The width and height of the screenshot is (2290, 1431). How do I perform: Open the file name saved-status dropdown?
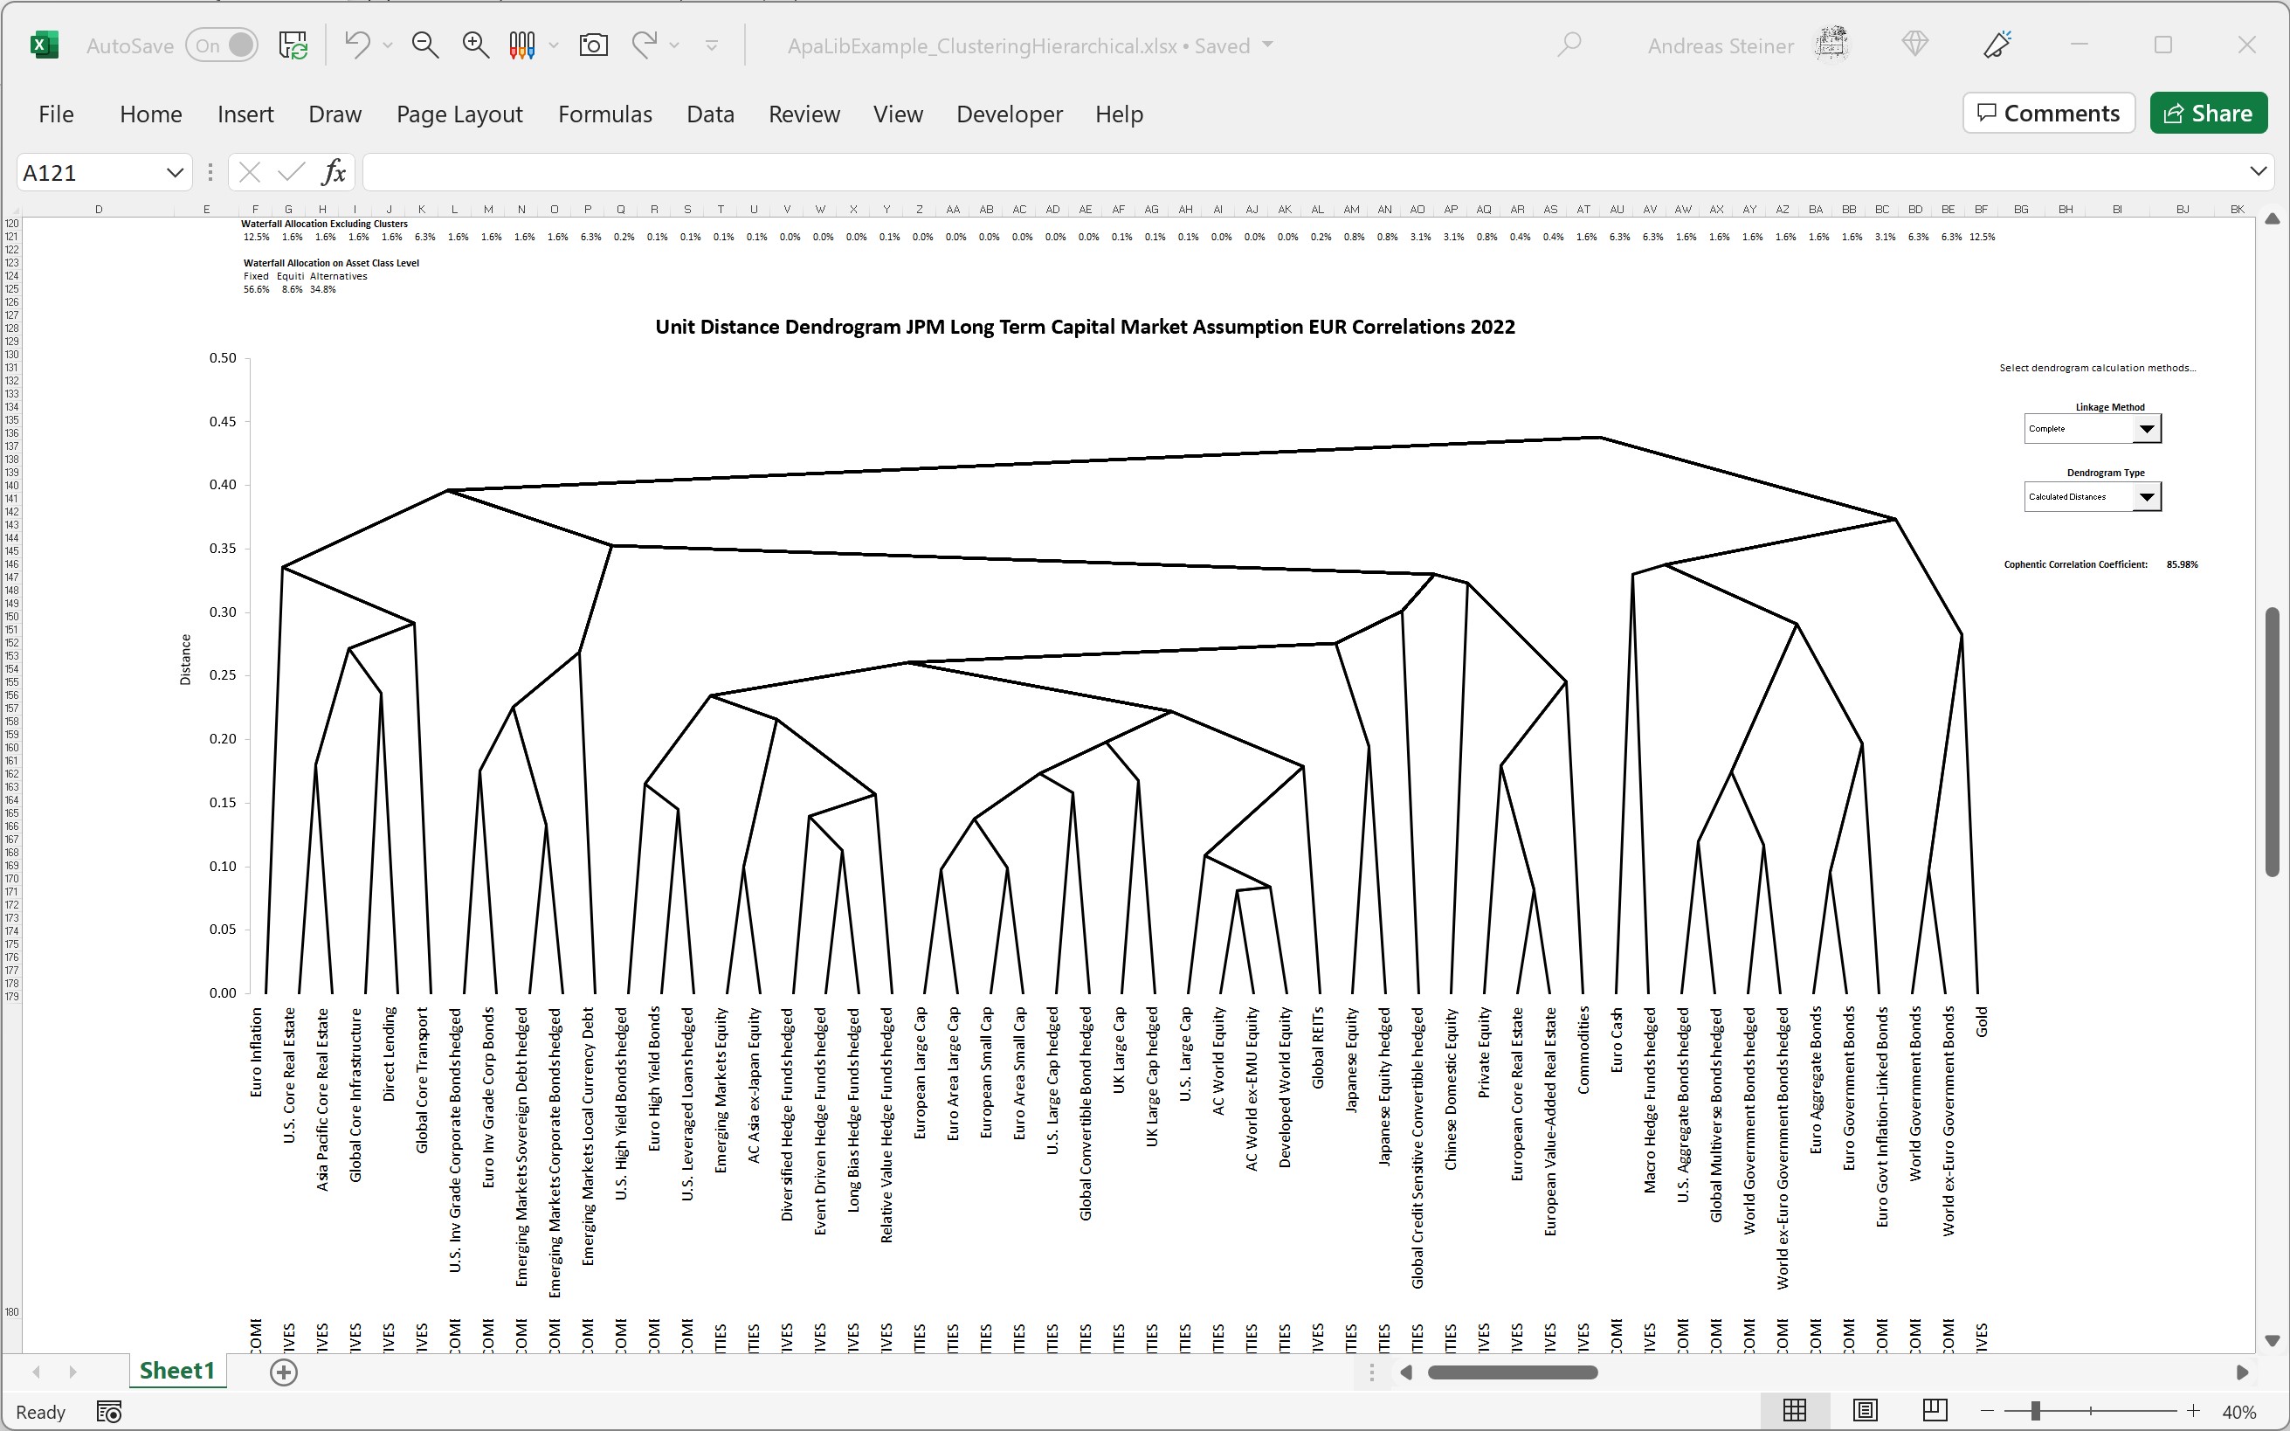(x=1268, y=45)
